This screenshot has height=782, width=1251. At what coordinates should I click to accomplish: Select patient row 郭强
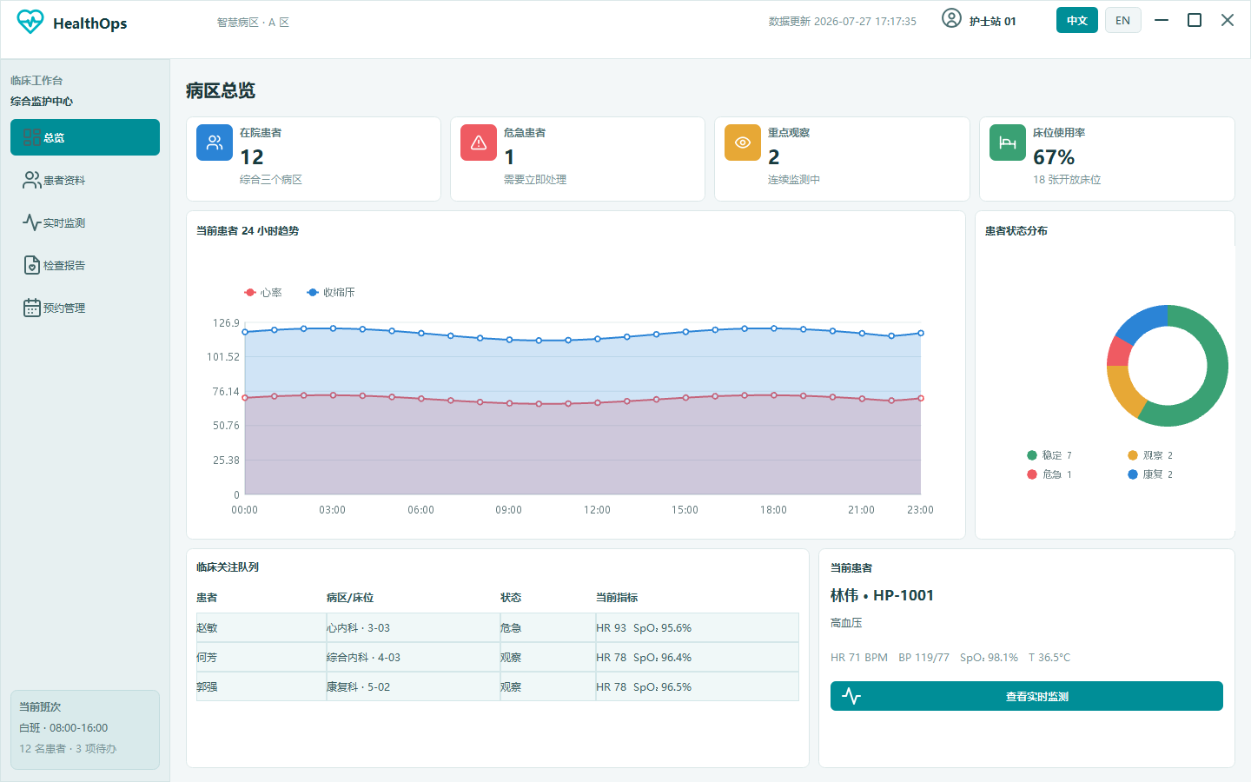[497, 686]
